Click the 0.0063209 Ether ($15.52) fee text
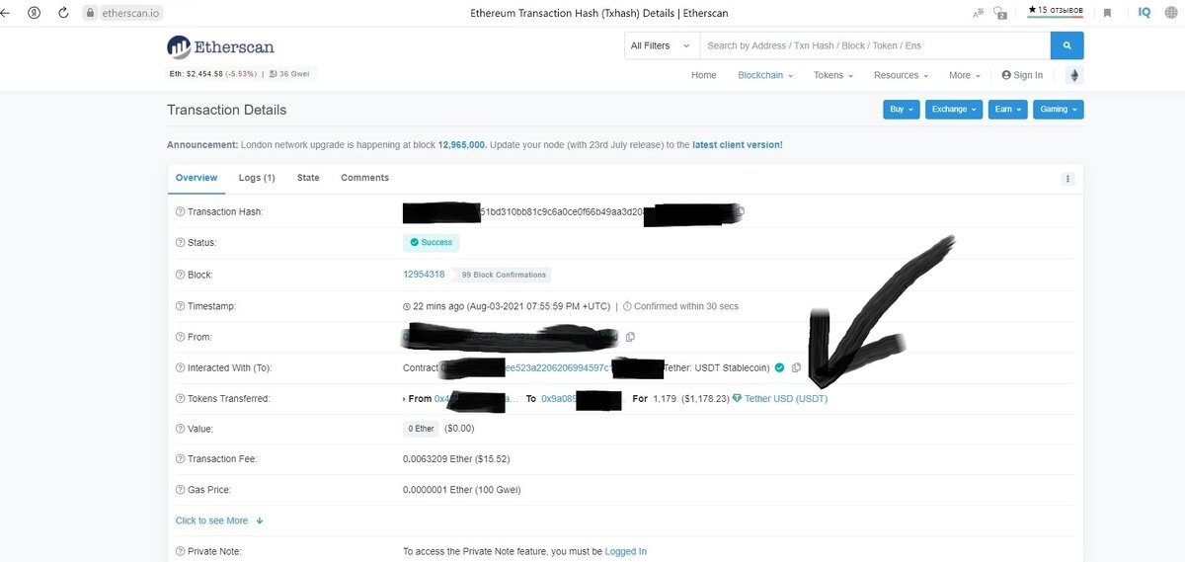The width and height of the screenshot is (1185, 562). point(456,459)
